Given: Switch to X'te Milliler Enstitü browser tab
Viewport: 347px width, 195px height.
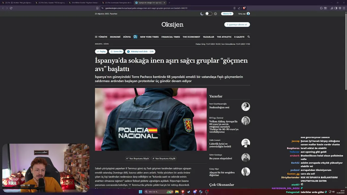Looking at the screenshot, I should coord(83,3).
